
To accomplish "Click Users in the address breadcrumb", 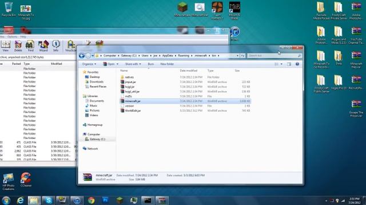I will [145, 56].
